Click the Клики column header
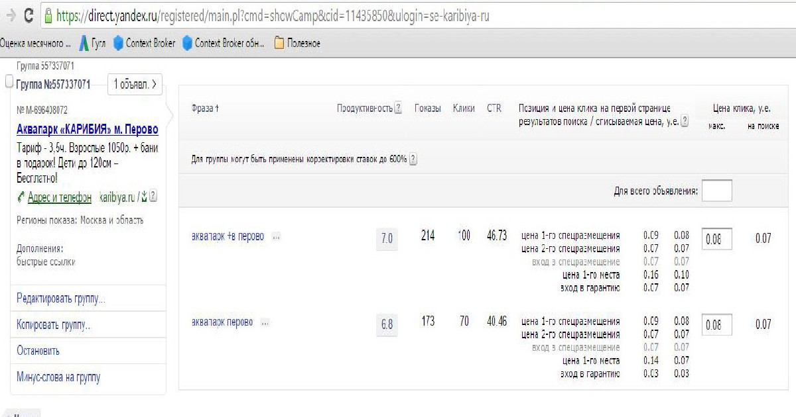796x417 pixels. [464, 108]
